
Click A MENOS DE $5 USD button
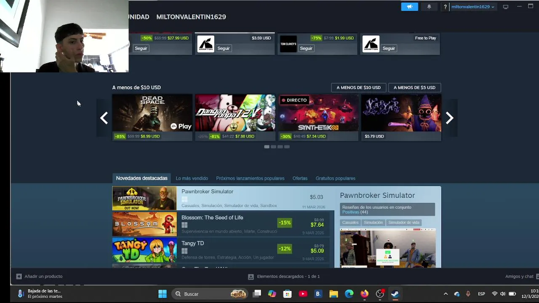414,88
